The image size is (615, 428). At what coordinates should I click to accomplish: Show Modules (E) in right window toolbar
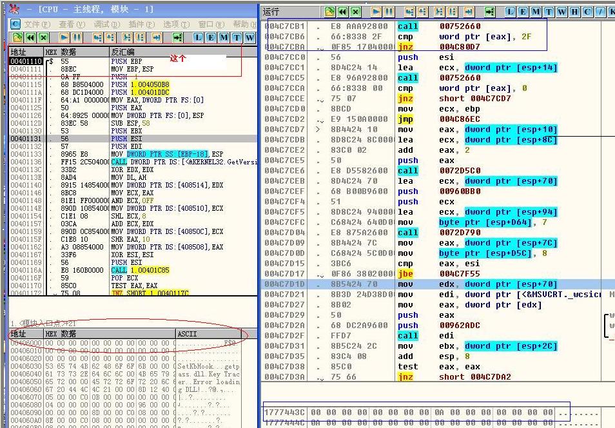[x=523, y=12]
